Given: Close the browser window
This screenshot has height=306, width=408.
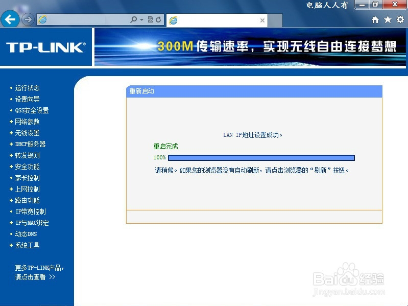Looking at the screenshot, I should [x=395, y=5].
